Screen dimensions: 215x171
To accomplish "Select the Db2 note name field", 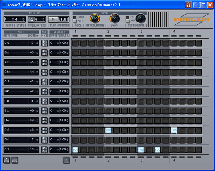I will [x=16, y=140].
